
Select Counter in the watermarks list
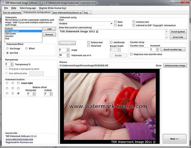tap(23, 36)
